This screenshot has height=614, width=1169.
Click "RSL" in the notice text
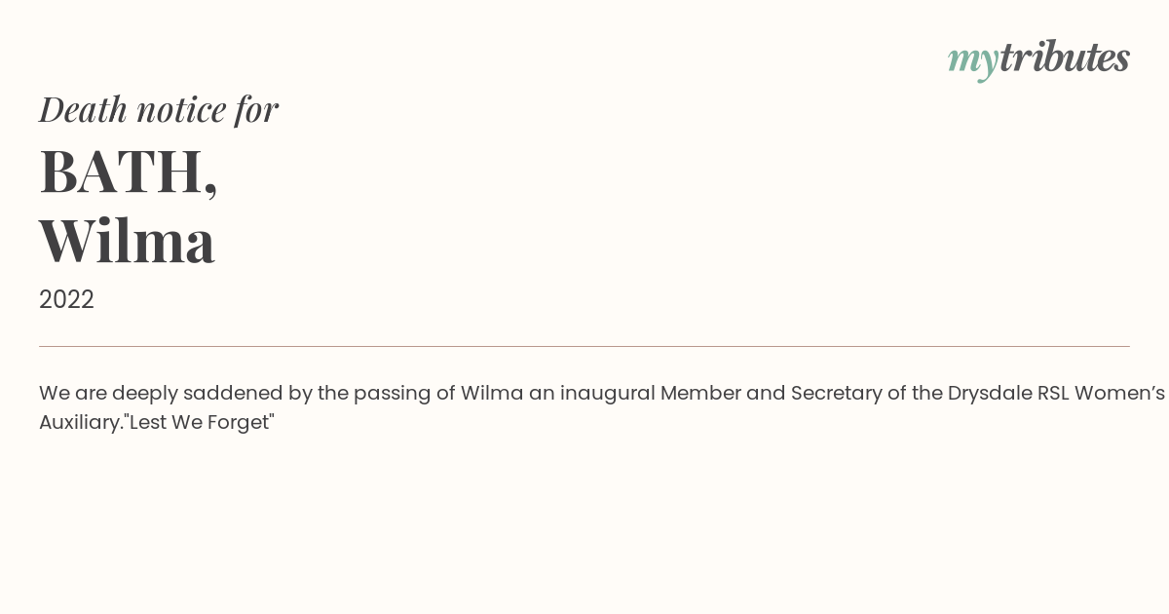[x=1053, y=393]
